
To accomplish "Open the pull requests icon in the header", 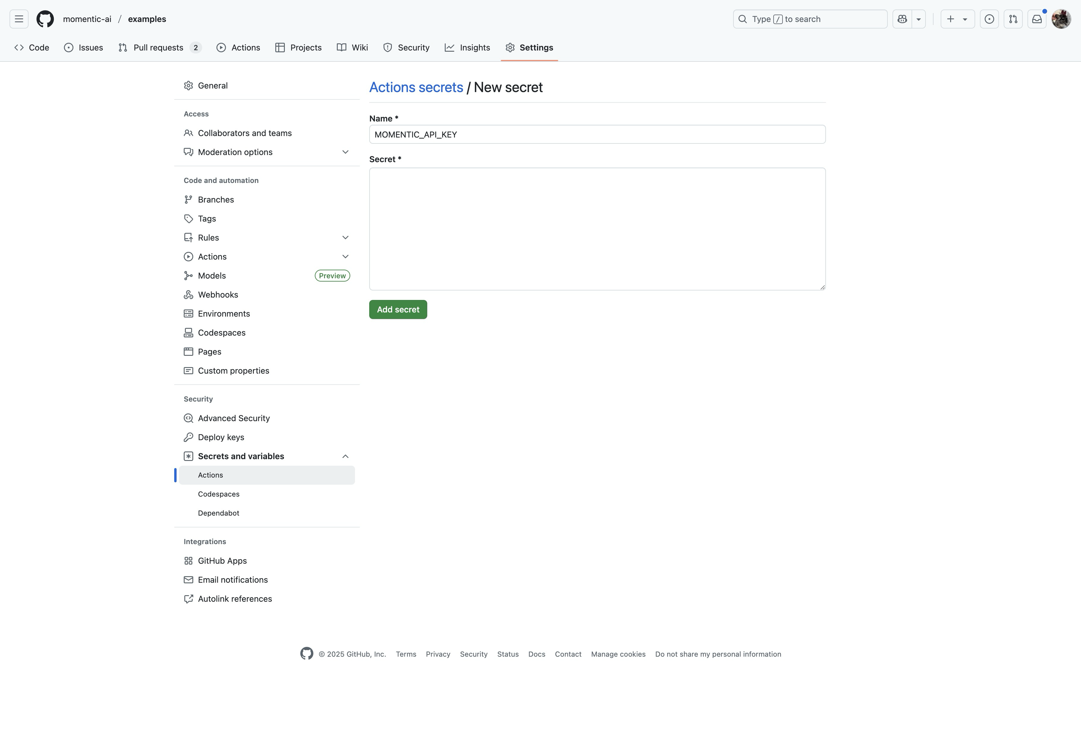I will tap(1013, 19).
